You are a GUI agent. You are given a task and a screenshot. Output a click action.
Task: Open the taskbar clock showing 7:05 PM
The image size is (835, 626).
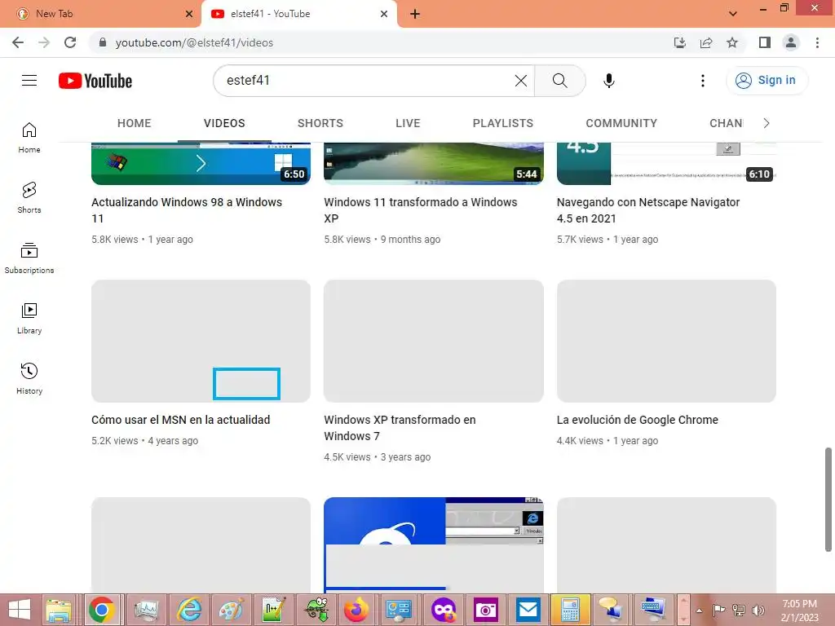click(799, 611)
